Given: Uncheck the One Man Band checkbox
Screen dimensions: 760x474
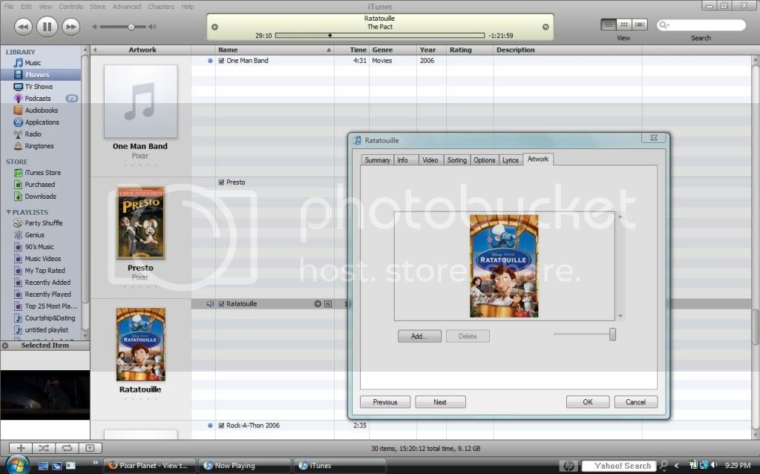Looking at the screenshot, I should point(221,61).
